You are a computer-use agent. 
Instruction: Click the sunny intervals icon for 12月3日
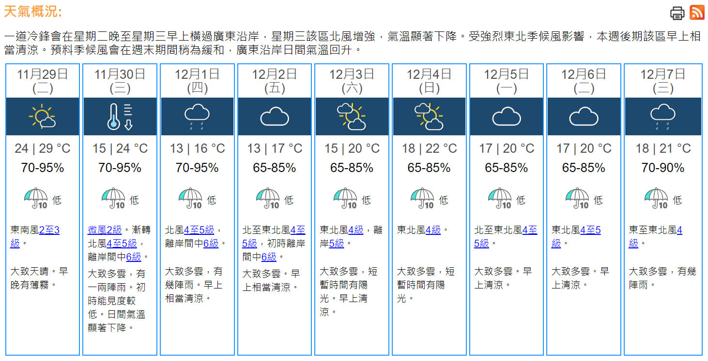pyautogui.click(x=352, y=116)
